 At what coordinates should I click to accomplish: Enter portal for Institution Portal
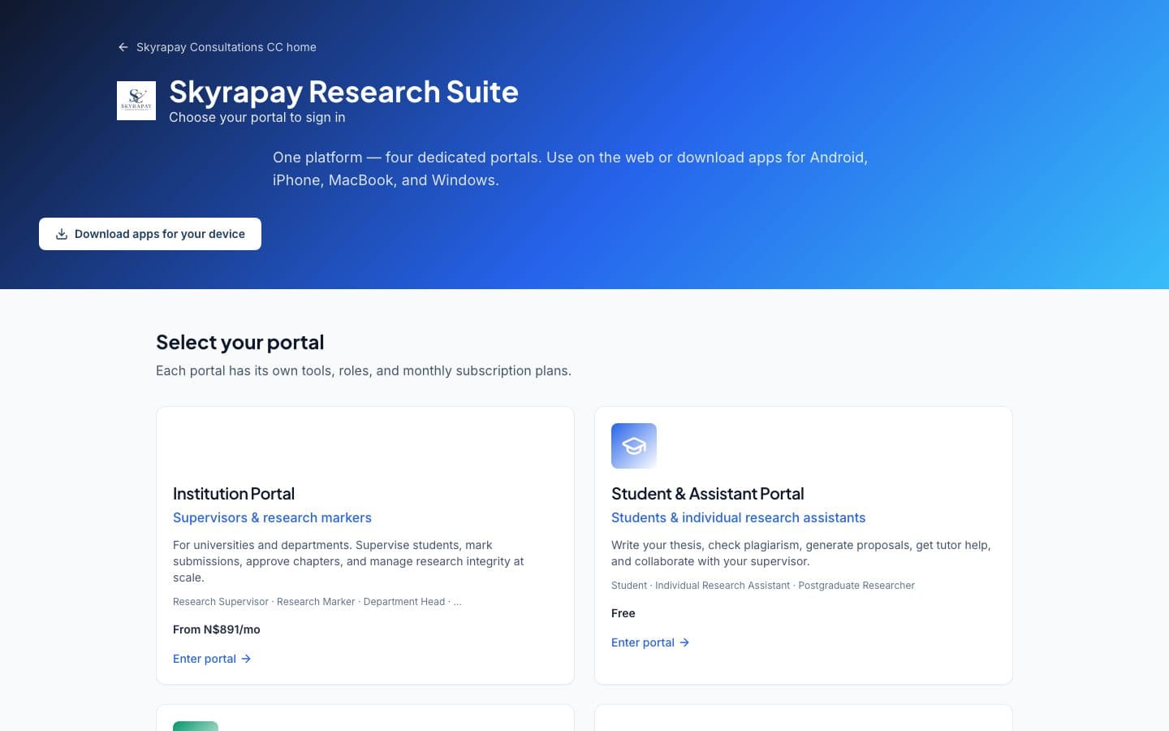[212, 659]
